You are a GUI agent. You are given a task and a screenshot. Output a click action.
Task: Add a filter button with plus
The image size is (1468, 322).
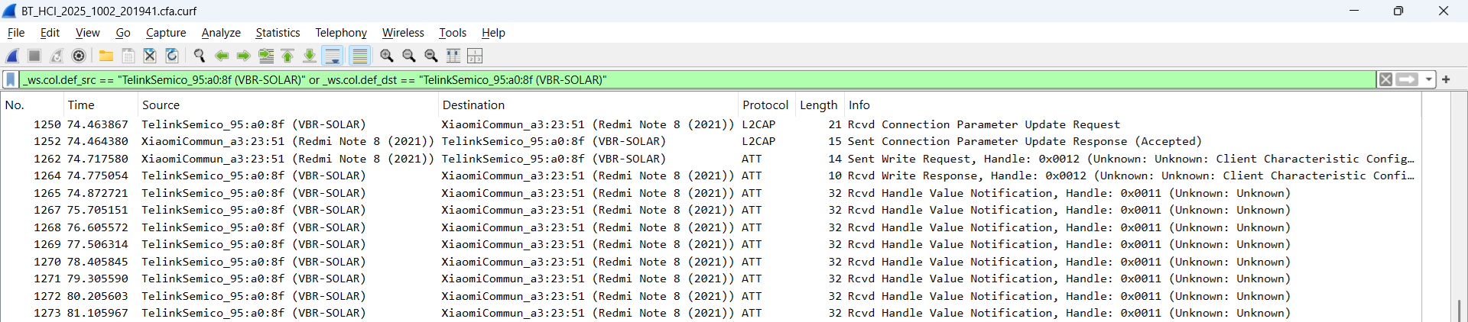(x=1446, y=79)
